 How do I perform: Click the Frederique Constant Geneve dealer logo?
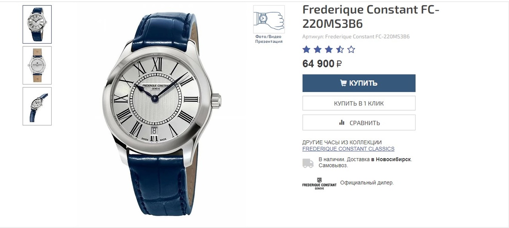tap(319, 184)
